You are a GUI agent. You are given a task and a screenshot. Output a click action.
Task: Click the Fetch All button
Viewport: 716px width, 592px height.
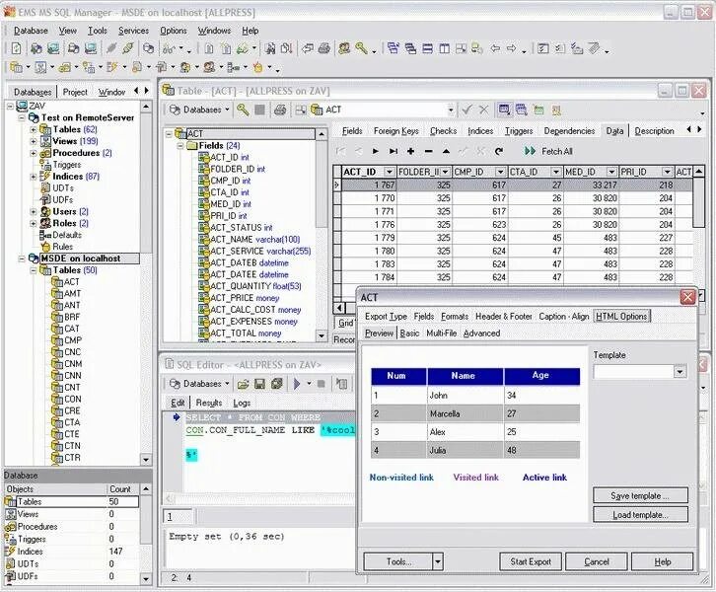click(x=549, y=151)
